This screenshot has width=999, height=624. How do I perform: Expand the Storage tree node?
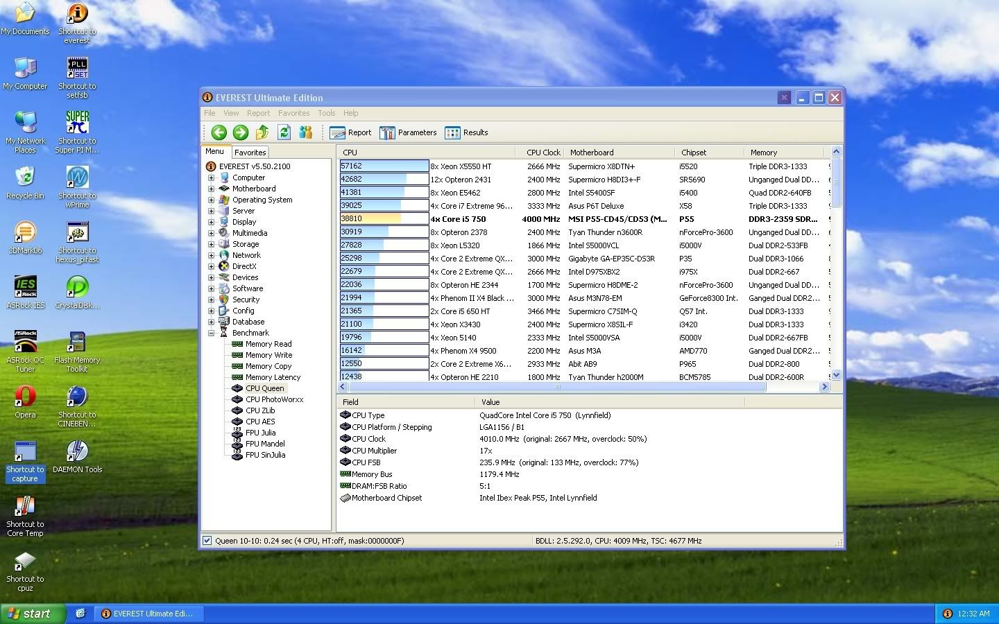coord(211,244)
